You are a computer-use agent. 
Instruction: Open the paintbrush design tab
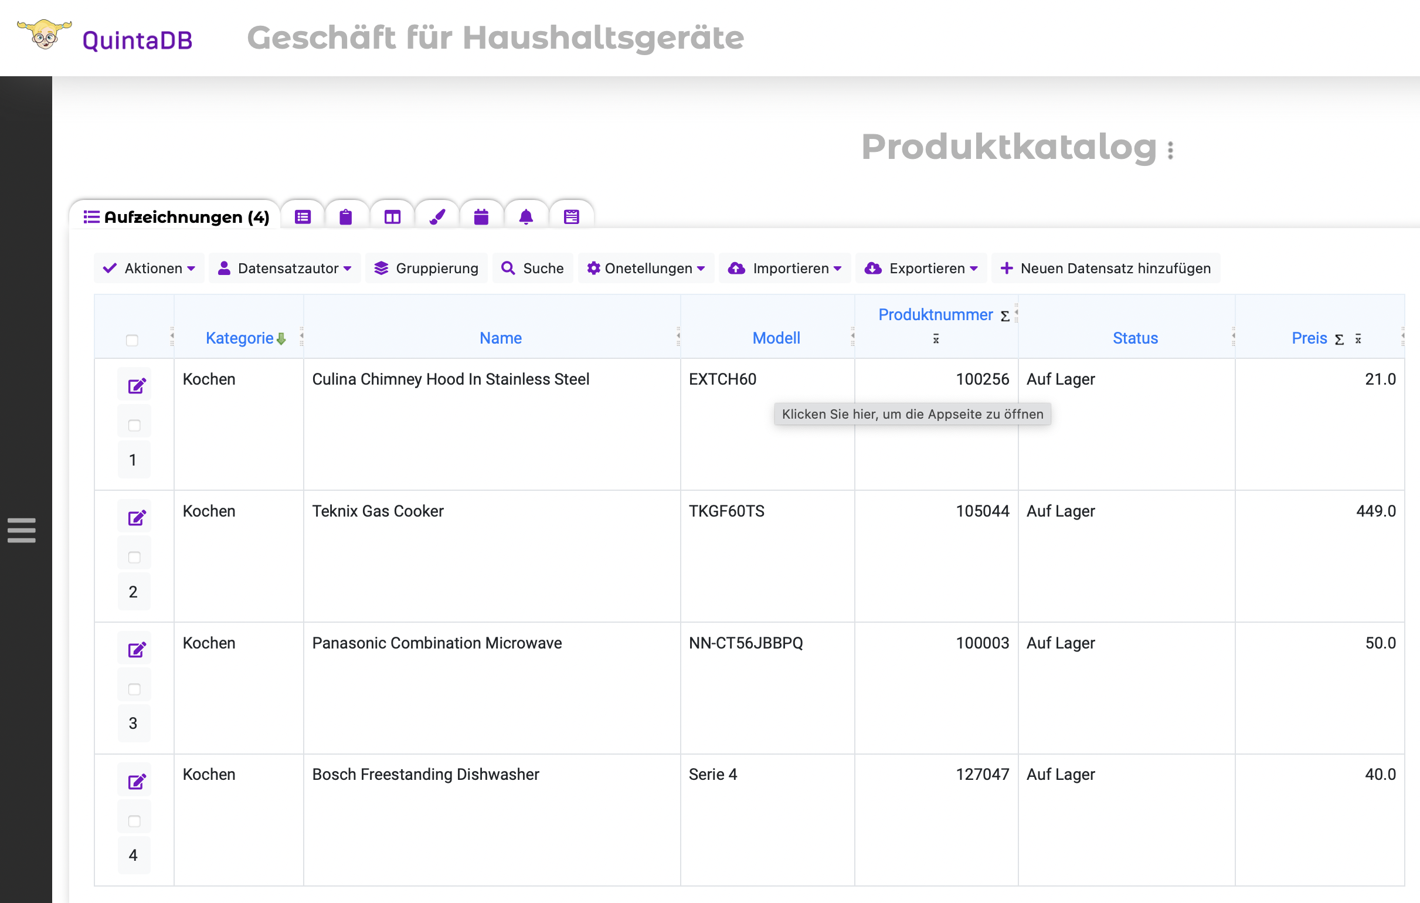coord(437,217)
